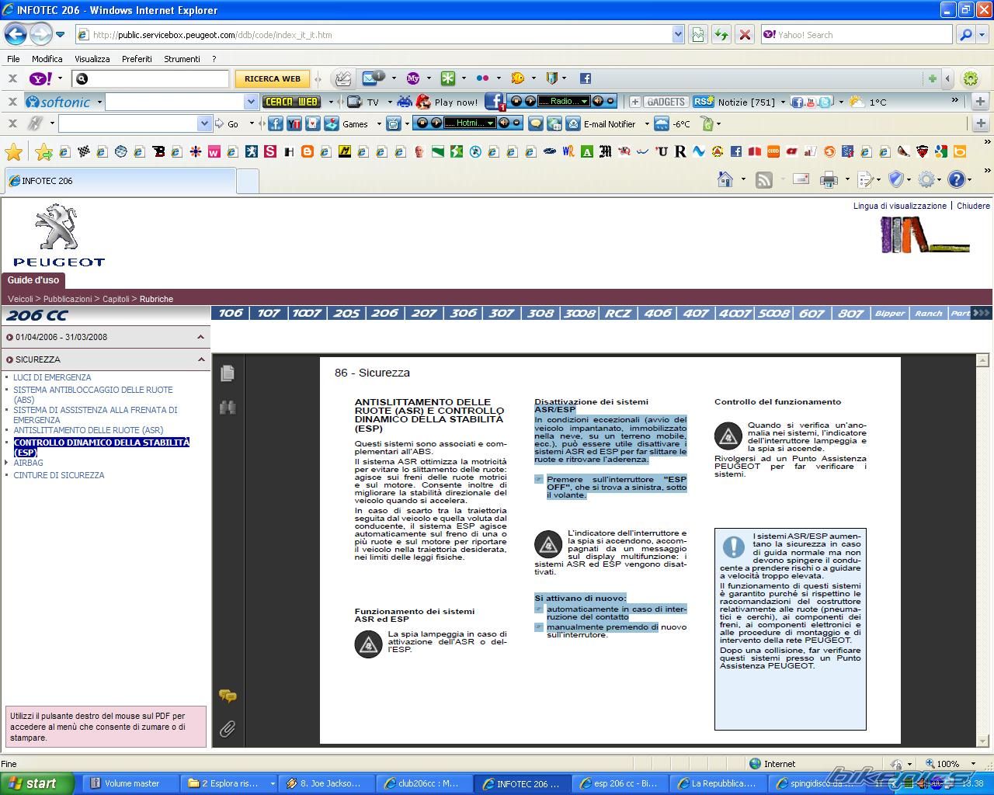Click the IE Home icon
The image size is (994, 795).
click(725, 180)
